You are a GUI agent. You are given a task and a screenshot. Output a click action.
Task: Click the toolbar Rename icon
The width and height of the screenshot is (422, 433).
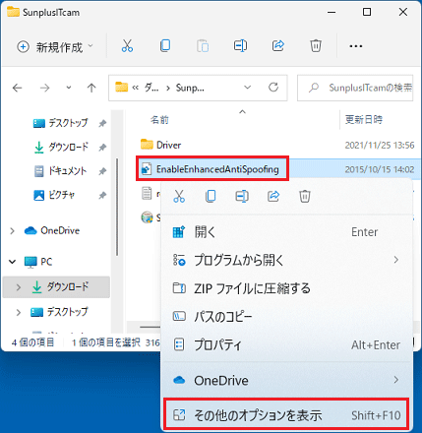coord(240,46)
